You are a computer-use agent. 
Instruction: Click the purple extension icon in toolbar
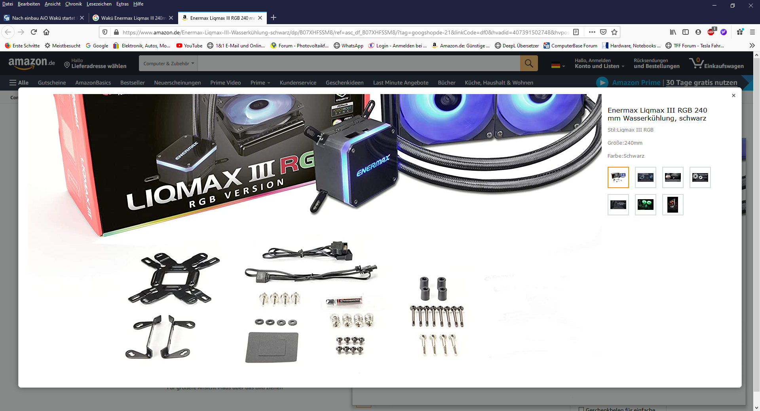[724, 32]
